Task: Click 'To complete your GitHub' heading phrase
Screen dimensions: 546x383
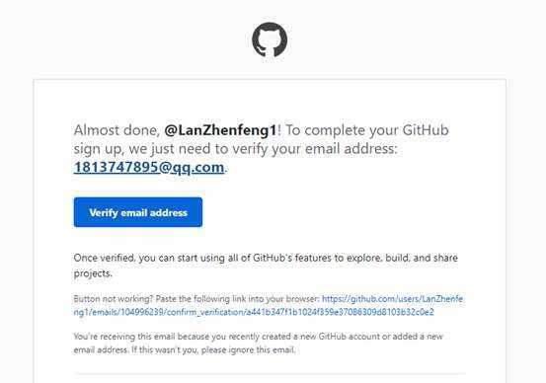Action: [367, 130]
